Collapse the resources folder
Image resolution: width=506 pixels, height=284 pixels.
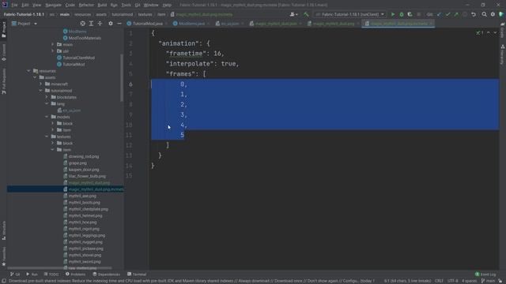coord(28,71)
